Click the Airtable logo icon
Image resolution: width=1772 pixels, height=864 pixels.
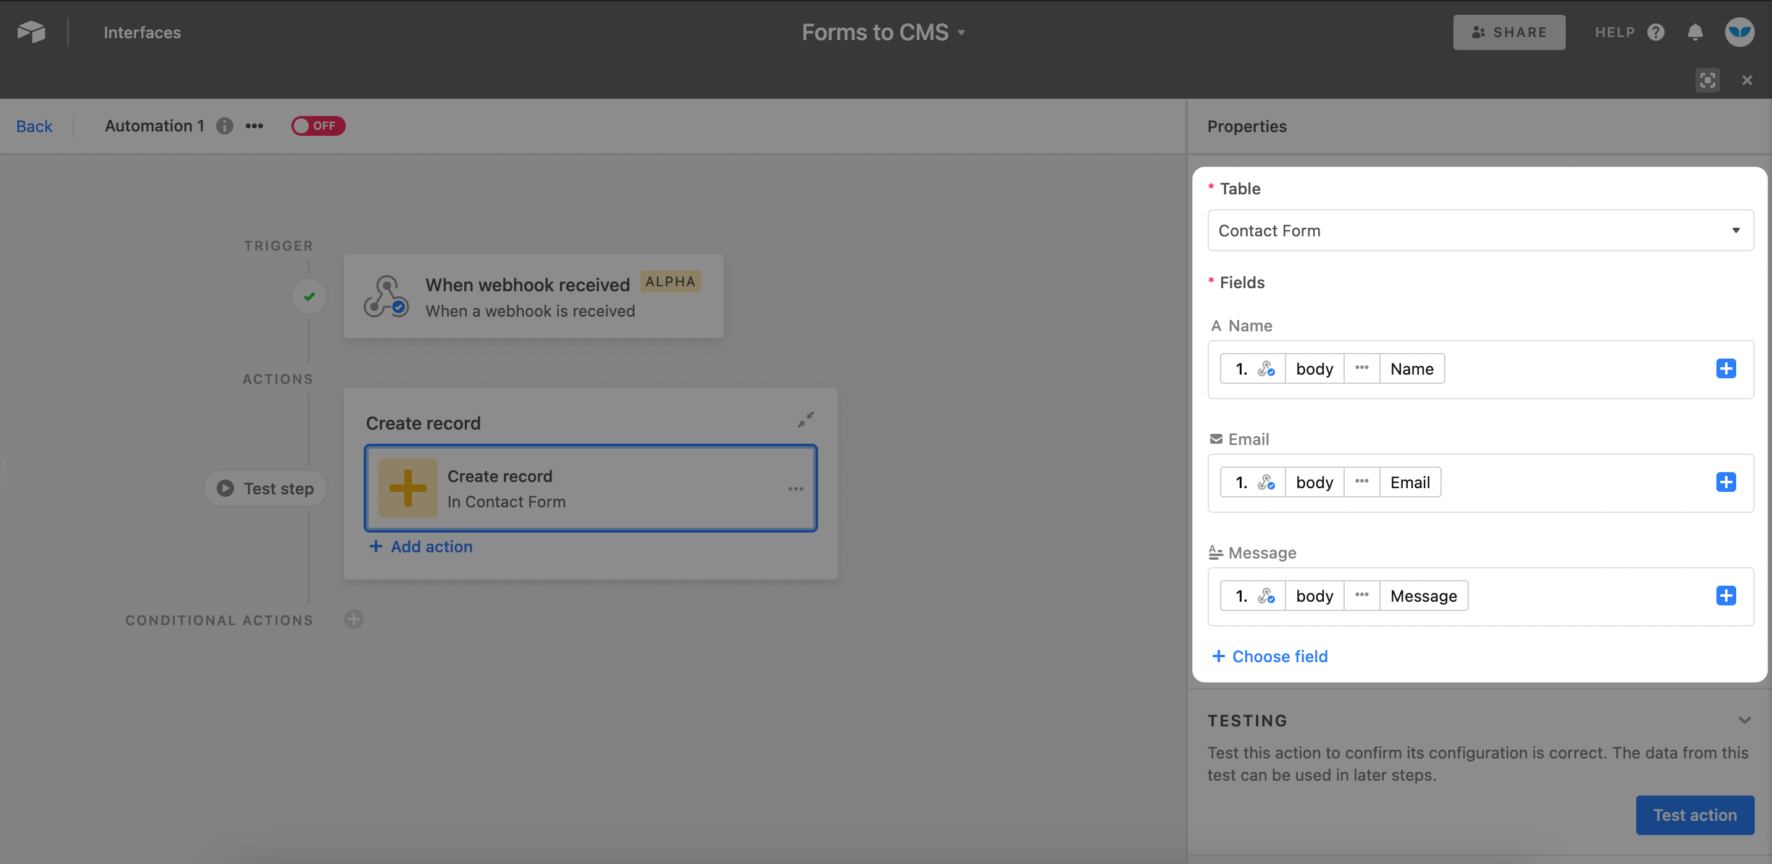[x=30, y=31]
